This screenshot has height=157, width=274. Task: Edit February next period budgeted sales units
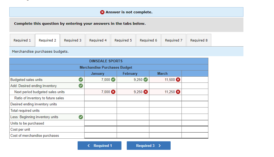point(133,92)
